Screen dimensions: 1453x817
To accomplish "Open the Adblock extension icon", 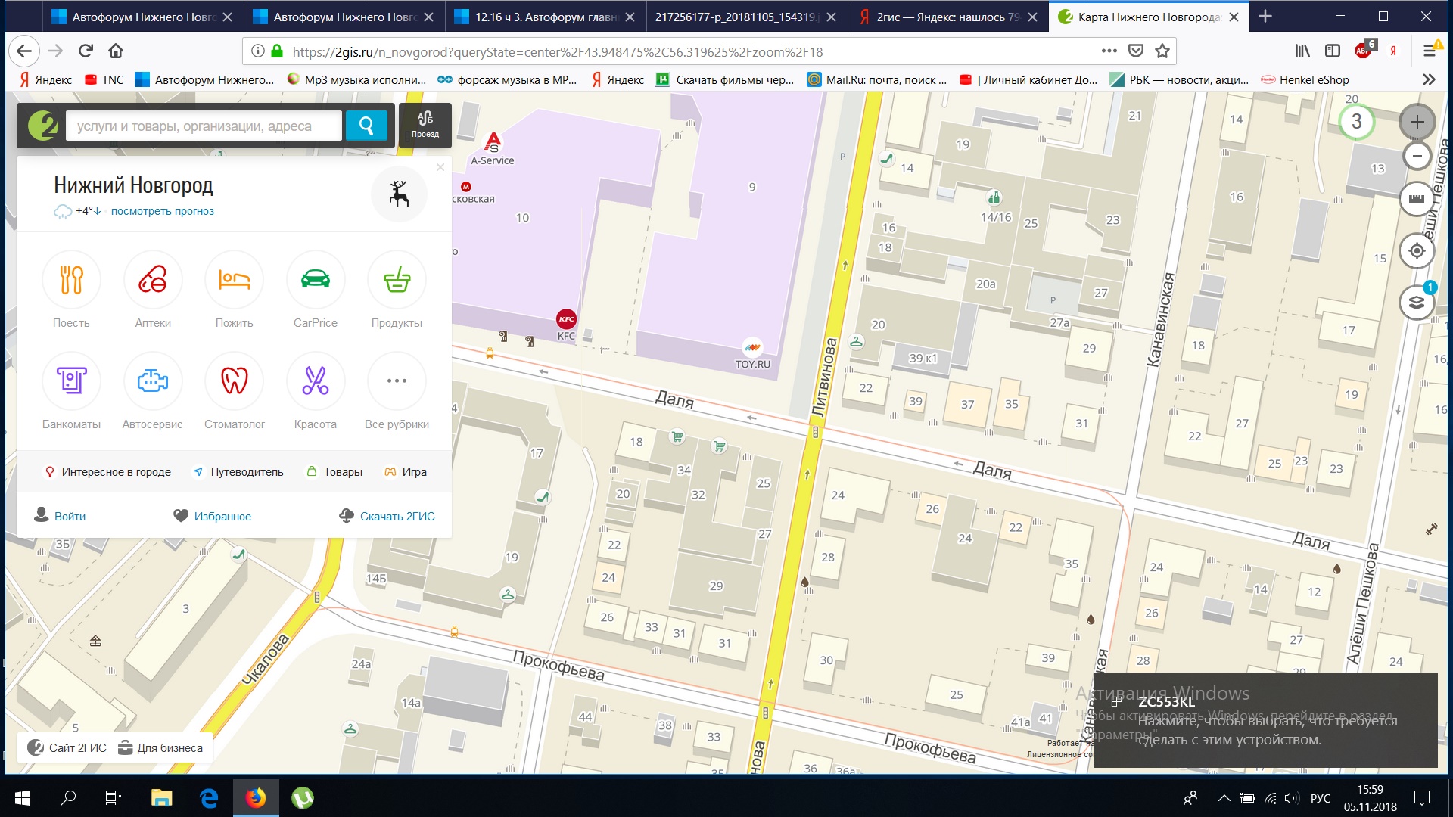I will click(x=1364, y=50).
